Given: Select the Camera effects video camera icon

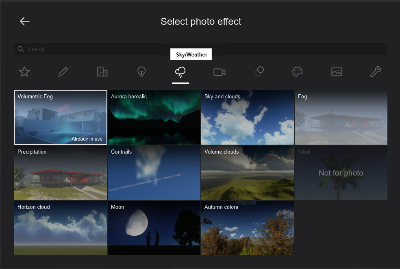Looking at the screenshot, I should (x=219, y=72).
